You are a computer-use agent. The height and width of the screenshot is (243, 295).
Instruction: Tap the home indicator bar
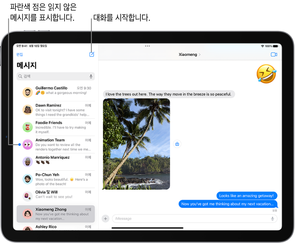tap(147, 228)
